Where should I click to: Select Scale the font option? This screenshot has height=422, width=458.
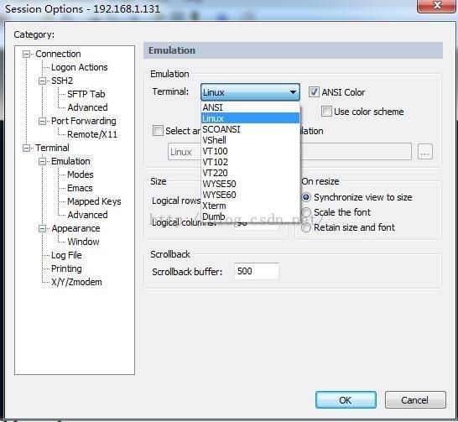(x=306, y=212)
